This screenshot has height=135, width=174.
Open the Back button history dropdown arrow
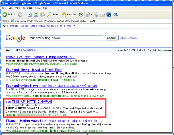pyautogui.click(x=15, y=15)
